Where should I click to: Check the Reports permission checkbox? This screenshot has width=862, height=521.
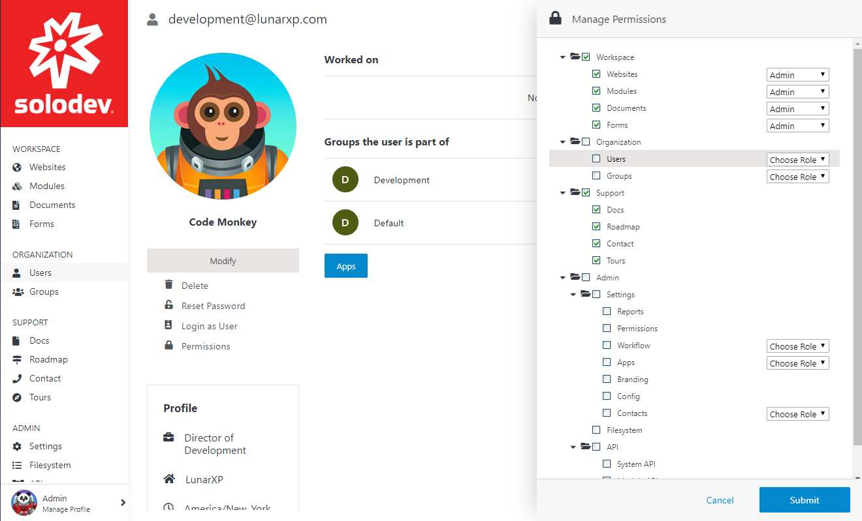coord(607,312)
